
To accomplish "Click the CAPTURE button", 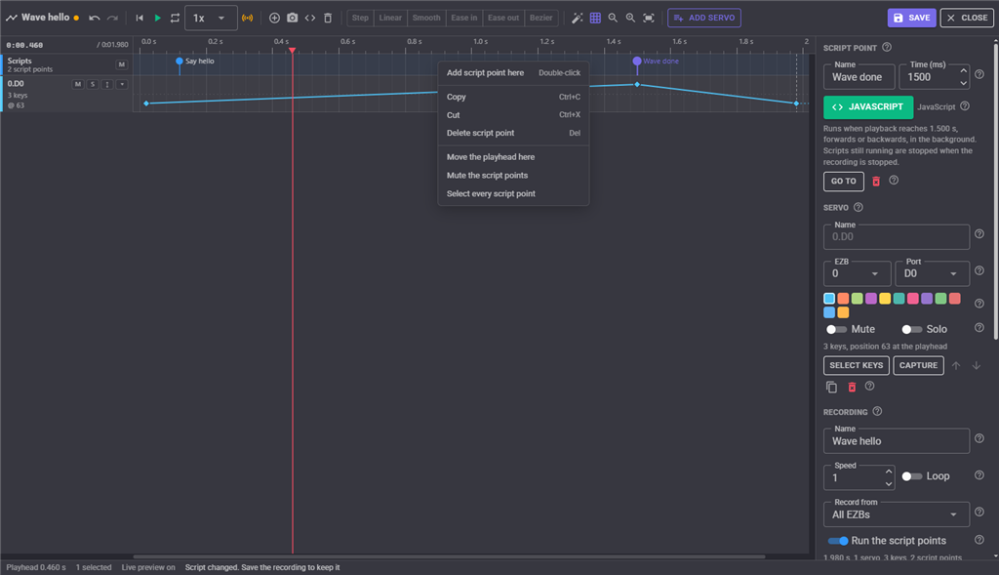I will click(x=918, y=365).
